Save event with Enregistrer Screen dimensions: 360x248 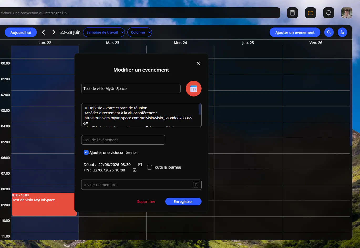pyautogui.click(x=183, y=201)
